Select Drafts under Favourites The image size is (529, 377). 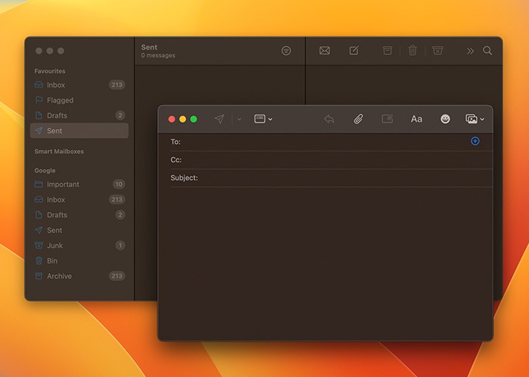coord(79,115)
